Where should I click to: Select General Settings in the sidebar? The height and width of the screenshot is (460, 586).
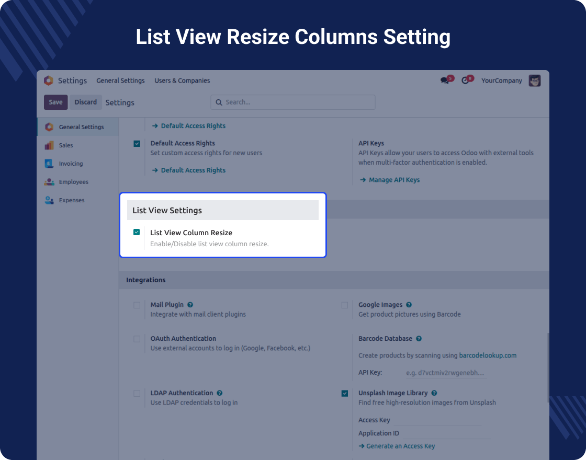[x=78, y=127]
